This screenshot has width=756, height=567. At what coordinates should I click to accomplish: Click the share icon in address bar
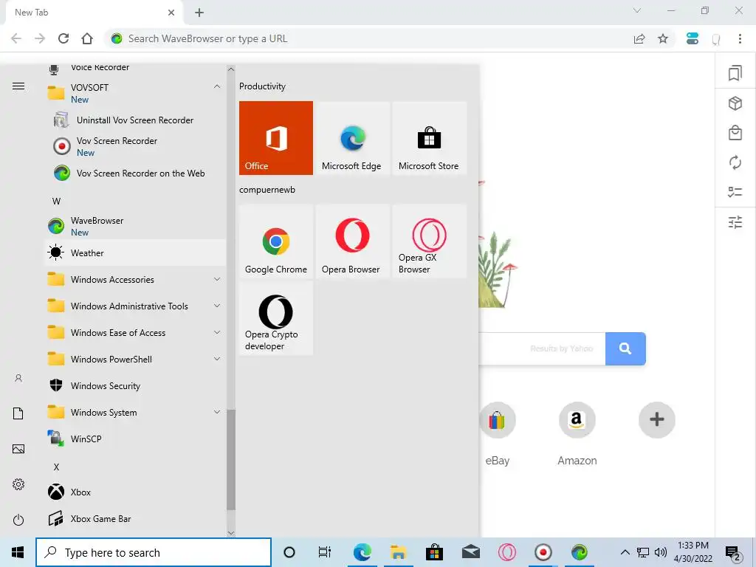coord(639,38)
